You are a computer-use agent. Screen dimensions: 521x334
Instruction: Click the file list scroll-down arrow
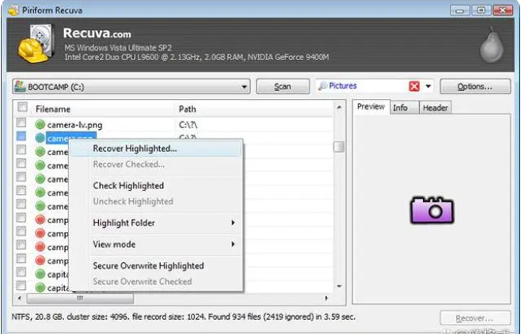tap(339, 287)
